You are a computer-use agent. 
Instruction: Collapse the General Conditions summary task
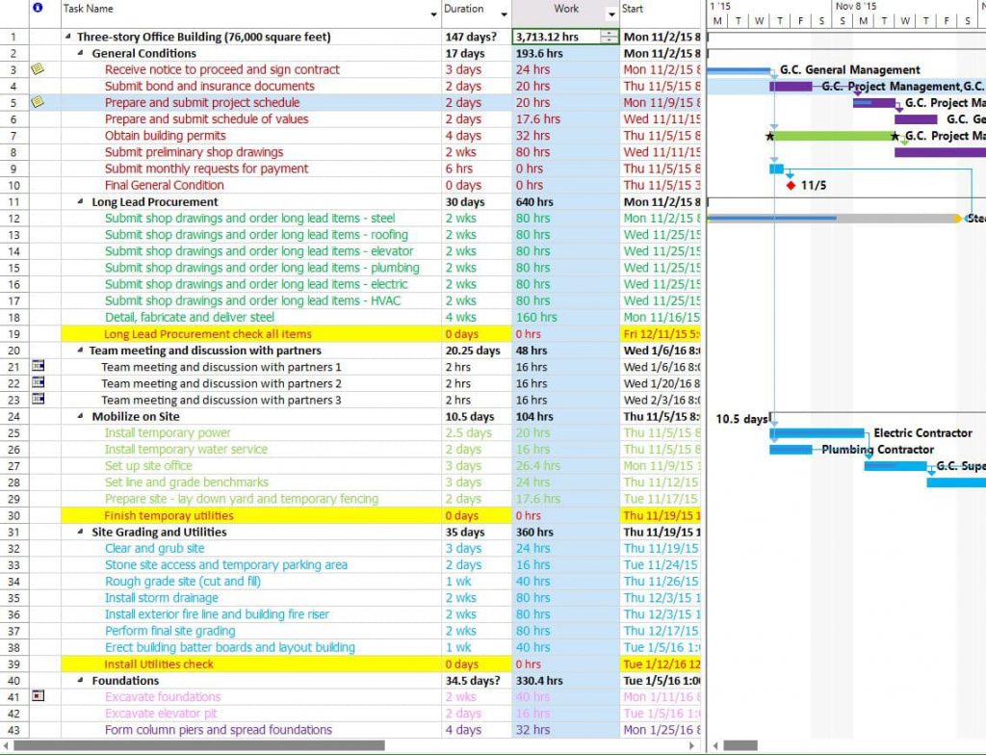click(81, 54)
